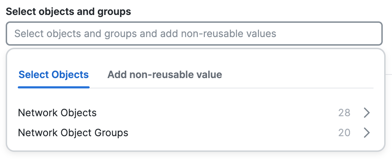Click the 'Select objects and groups' heading label
The image size is (392, 159).
(69, 12)
